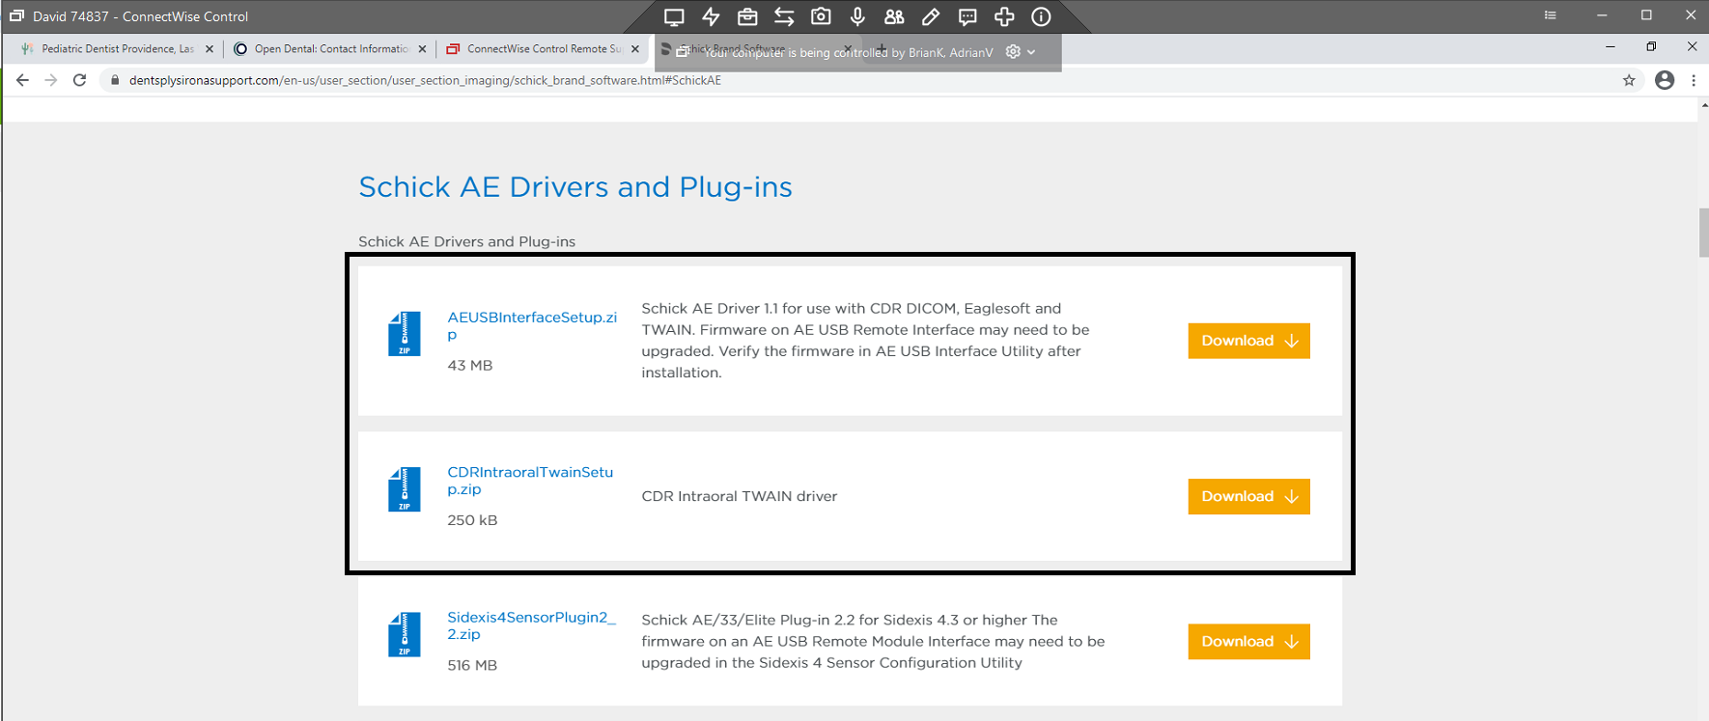Click the '43 MB' file size text

[x=470, y=365]
